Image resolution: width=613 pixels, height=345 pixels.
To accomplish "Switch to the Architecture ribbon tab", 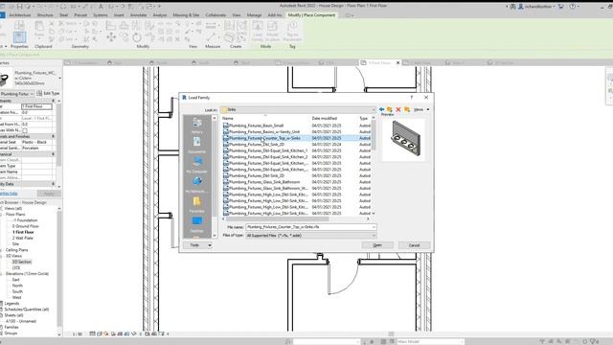I will (x=19, y=15).
